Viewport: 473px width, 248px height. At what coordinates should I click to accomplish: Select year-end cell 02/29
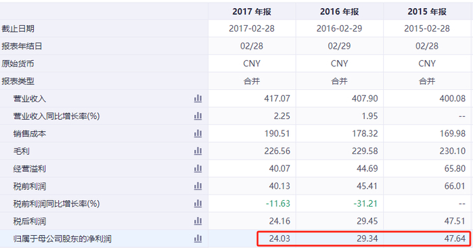click(x=340, y=46)
